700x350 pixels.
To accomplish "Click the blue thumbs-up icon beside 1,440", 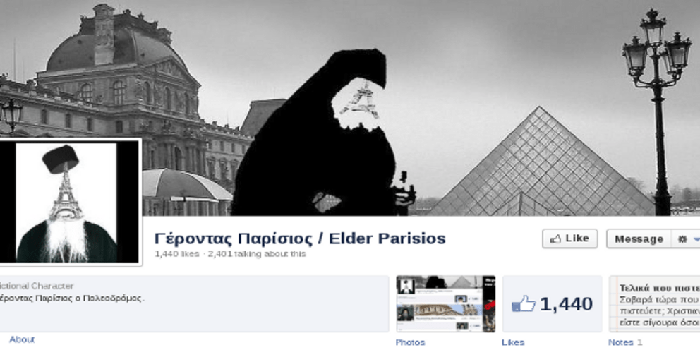I will pos(523,304).
